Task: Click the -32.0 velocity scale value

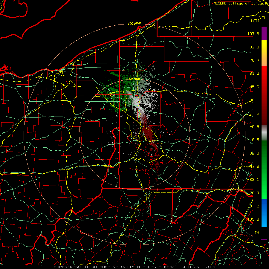Action: pos(253,153)
